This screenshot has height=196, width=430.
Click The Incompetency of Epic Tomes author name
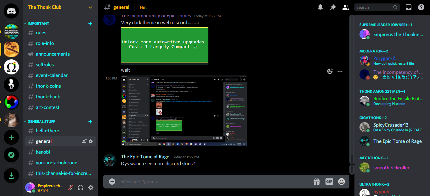tap(156, 16)
